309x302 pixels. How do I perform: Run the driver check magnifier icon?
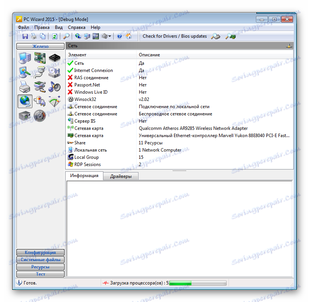coord(216,37)
